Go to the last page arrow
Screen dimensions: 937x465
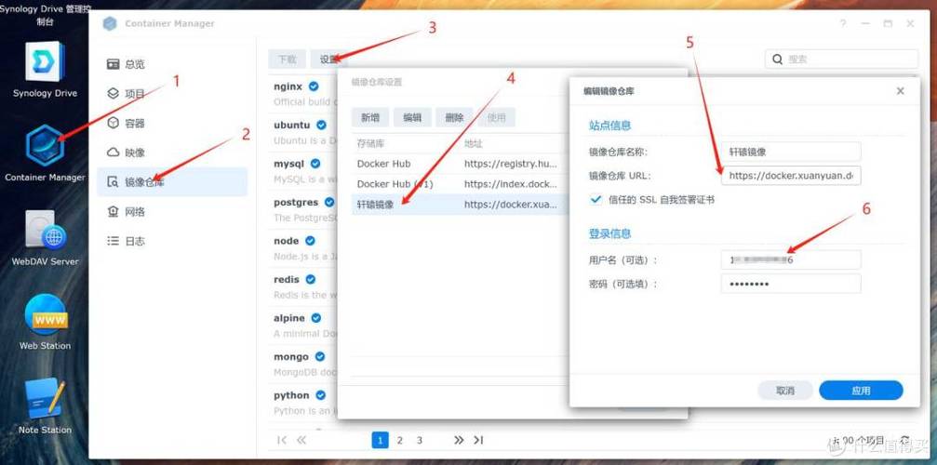pos(478,440)
